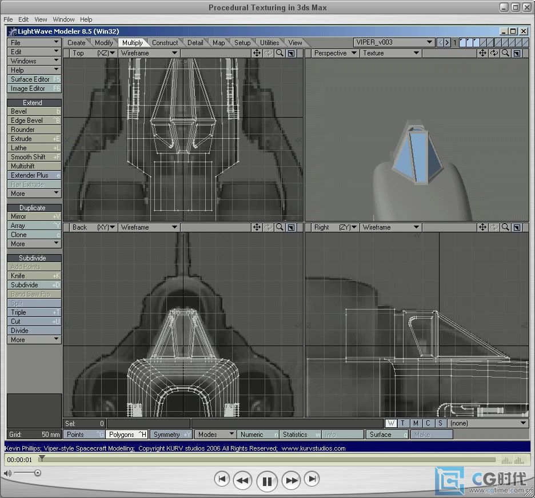Open LightWave File dropdown button
The width and height of the screenshot is (535, 498).
[34, 43]
